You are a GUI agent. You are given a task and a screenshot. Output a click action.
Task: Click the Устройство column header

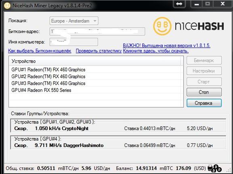[x=95, y=61]
